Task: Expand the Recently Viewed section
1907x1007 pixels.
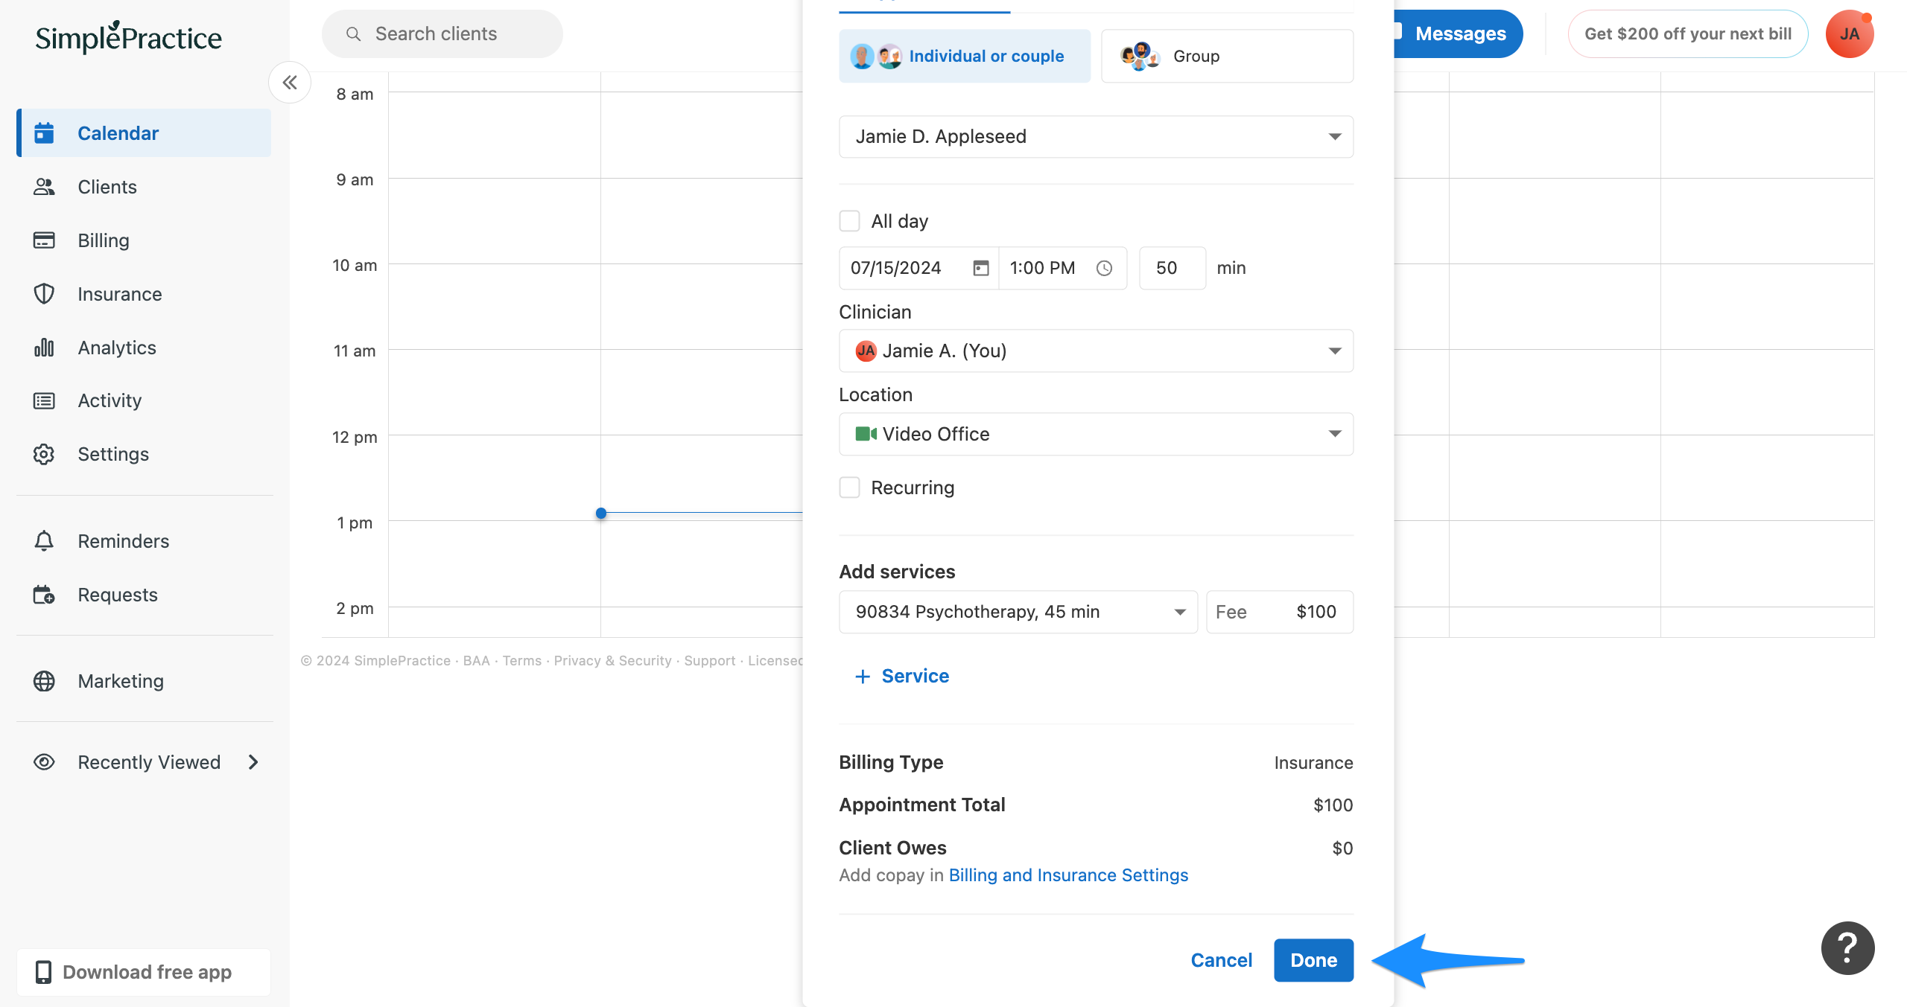Action: (253, 762)
